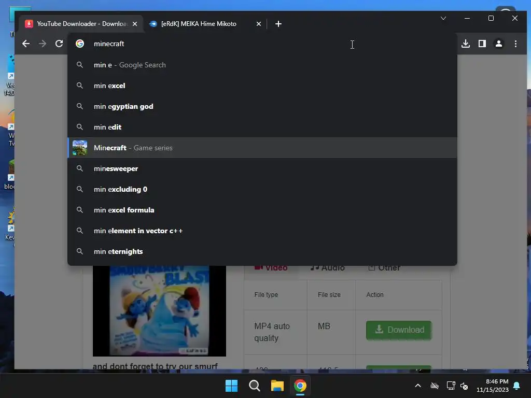531x398 pixels.
Task: Click search icon beside 'min eternights'
Action: (79, 251)
